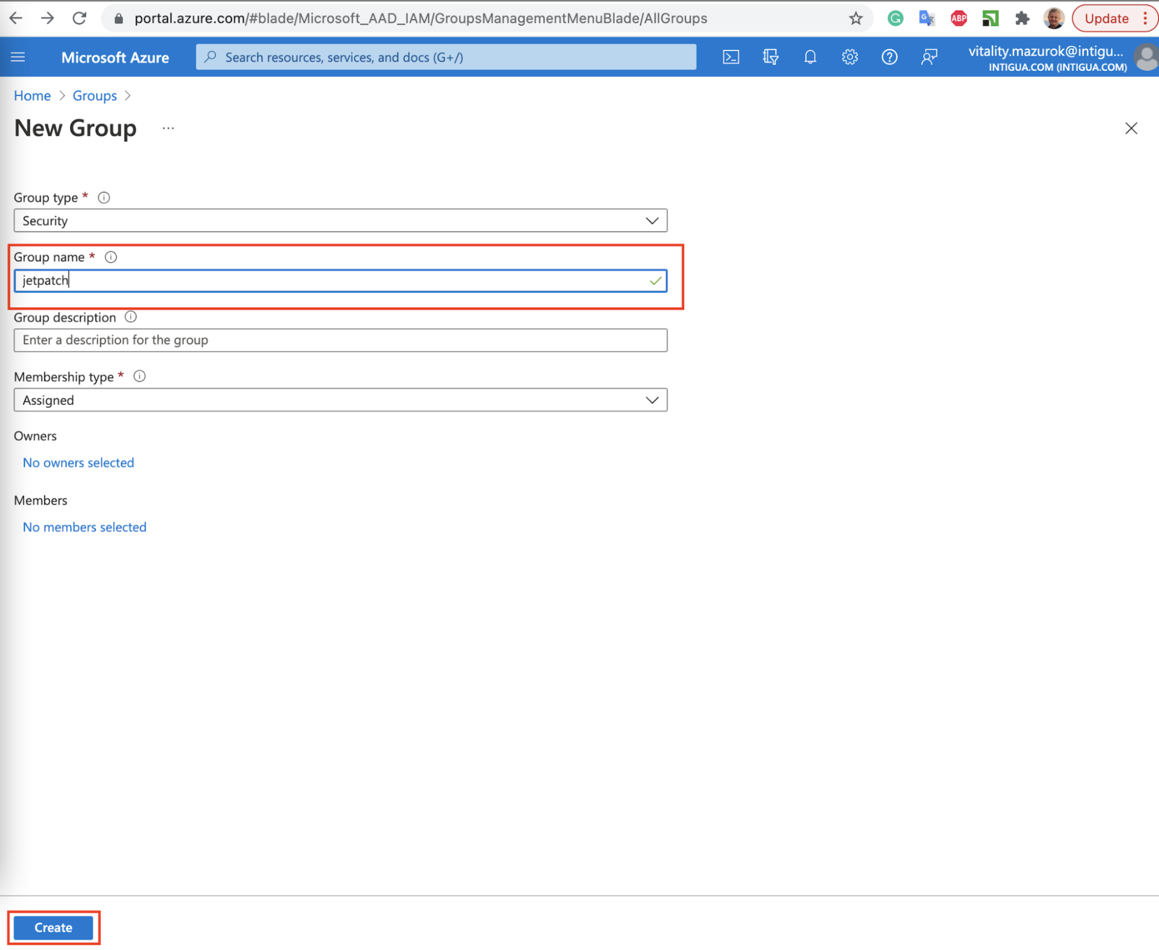This screenshot has height=950, width=1159.
Task: Bookmark page with star icon
Action: (x=855, y=19)
